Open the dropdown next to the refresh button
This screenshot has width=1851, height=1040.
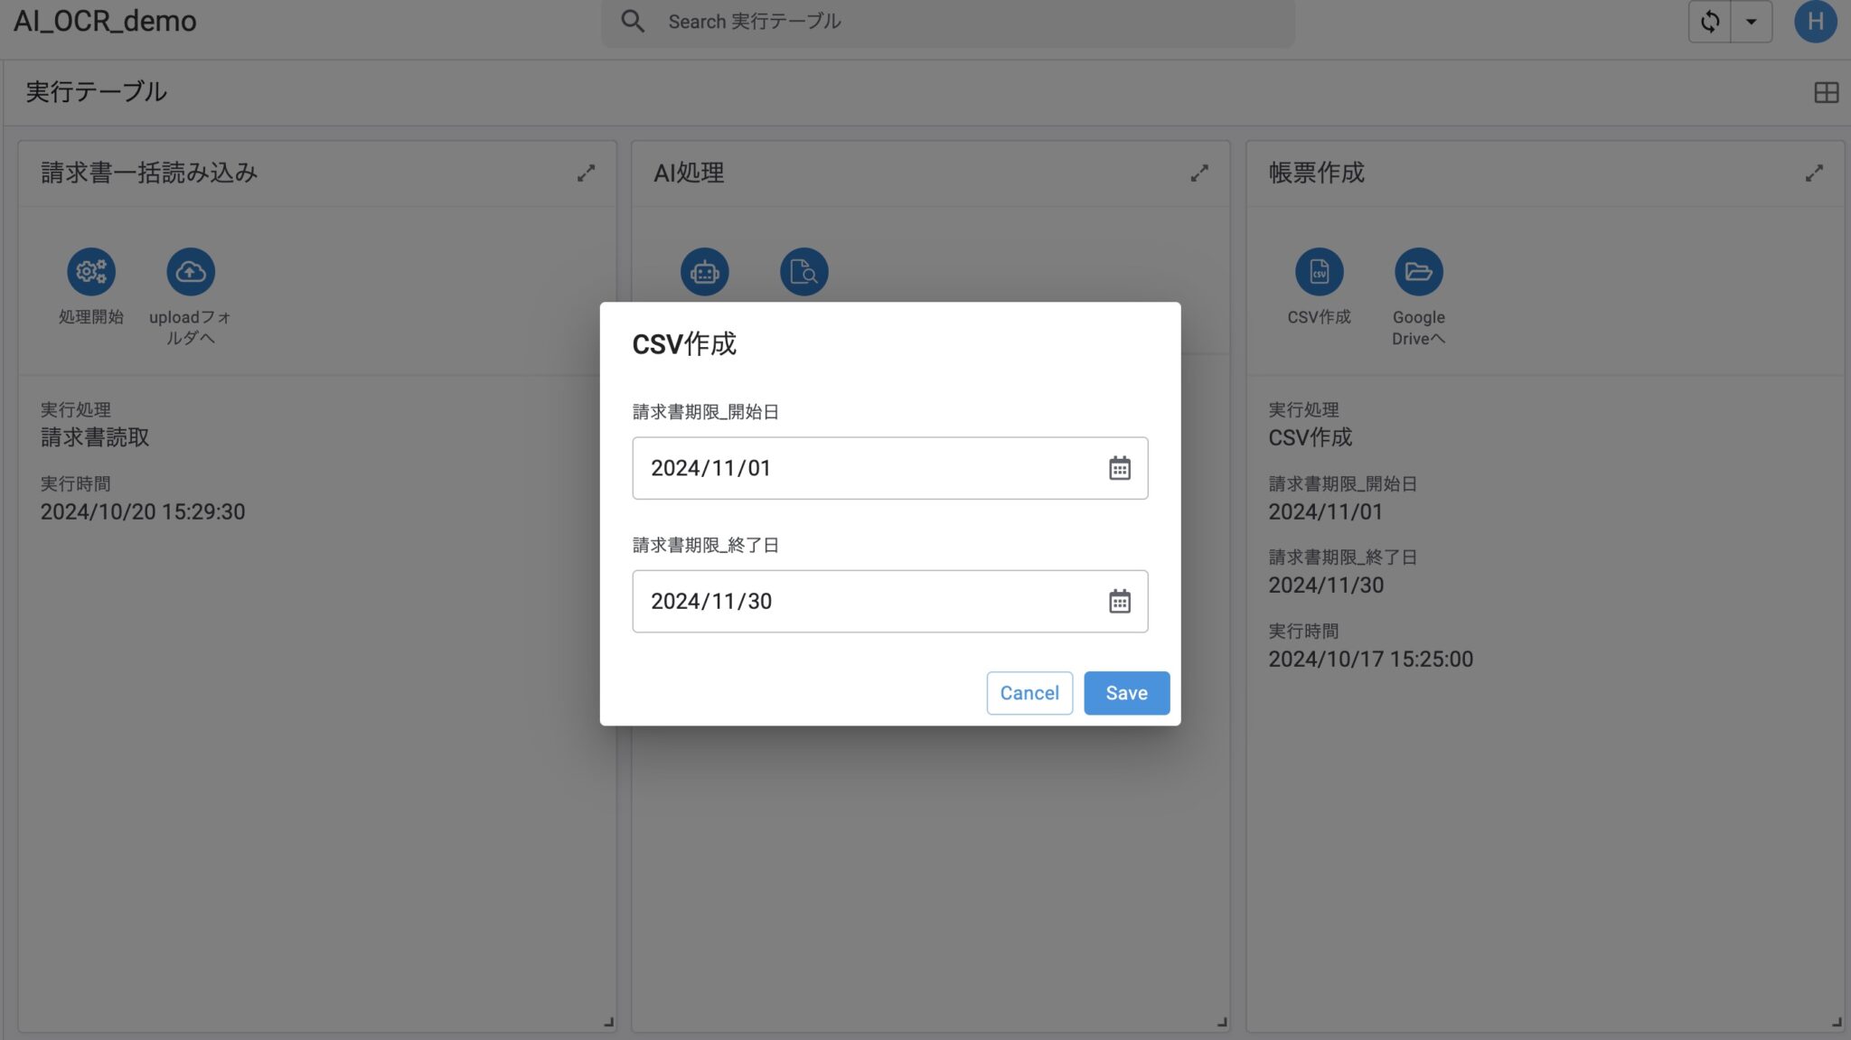click(1752, 21)
